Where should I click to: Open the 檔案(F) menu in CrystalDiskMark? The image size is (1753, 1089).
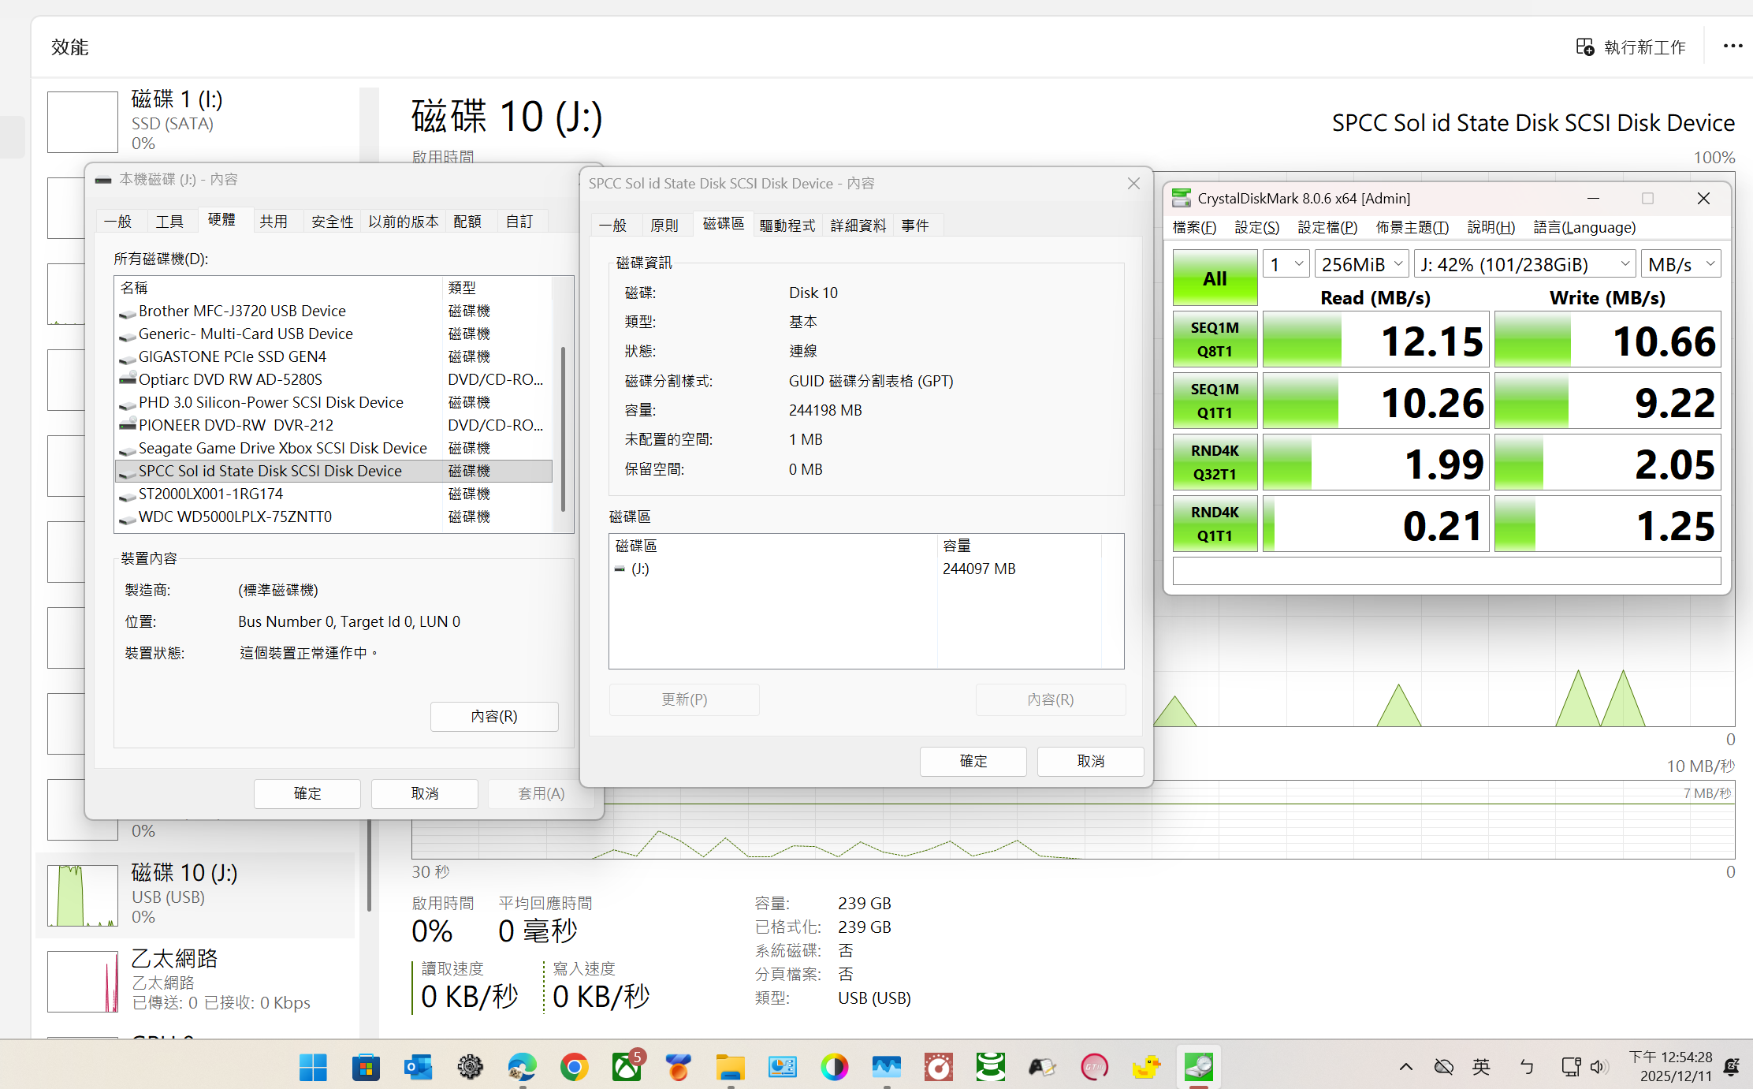[x=1193, y=227]
